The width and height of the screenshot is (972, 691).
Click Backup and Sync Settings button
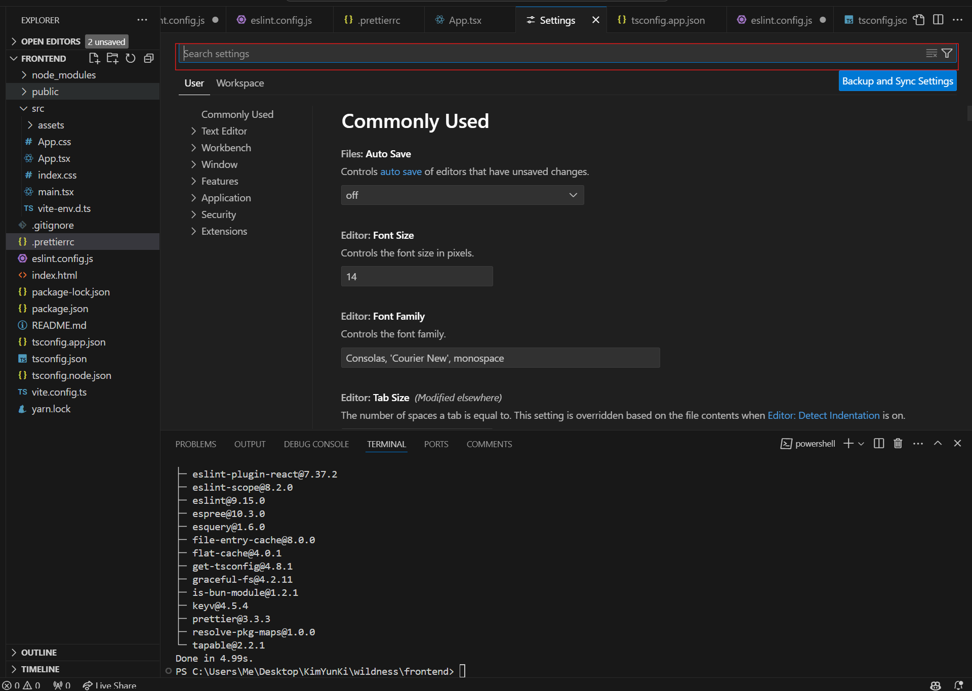point(898,81)
